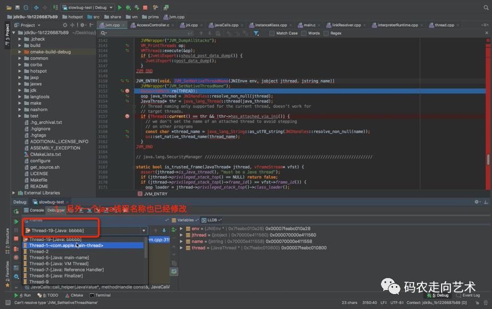Open the Console tab in Debug panel

[x=34, y=210]
